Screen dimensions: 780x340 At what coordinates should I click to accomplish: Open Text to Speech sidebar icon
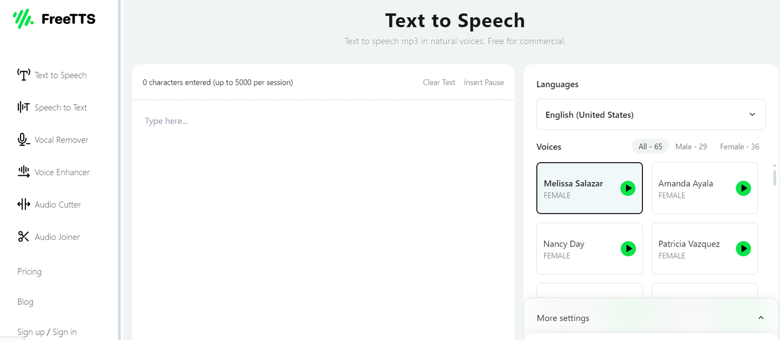click(x=23, y=75)
